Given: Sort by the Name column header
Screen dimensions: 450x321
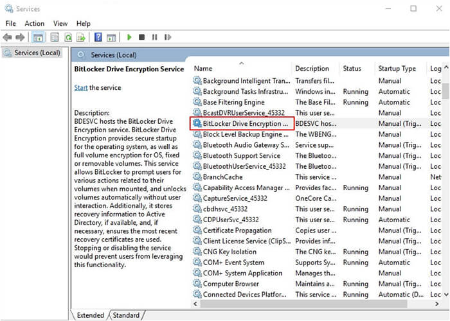Looking at the screenshot, I should [x=242, y=69].
